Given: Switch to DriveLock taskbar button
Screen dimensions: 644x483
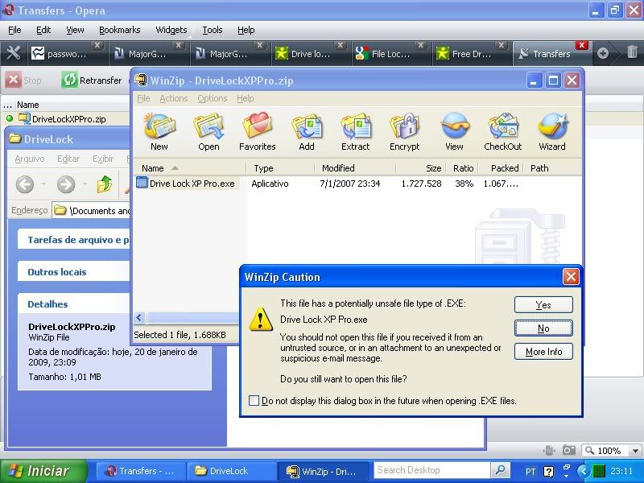Looking at the screenshot, I should pos(230,471).
